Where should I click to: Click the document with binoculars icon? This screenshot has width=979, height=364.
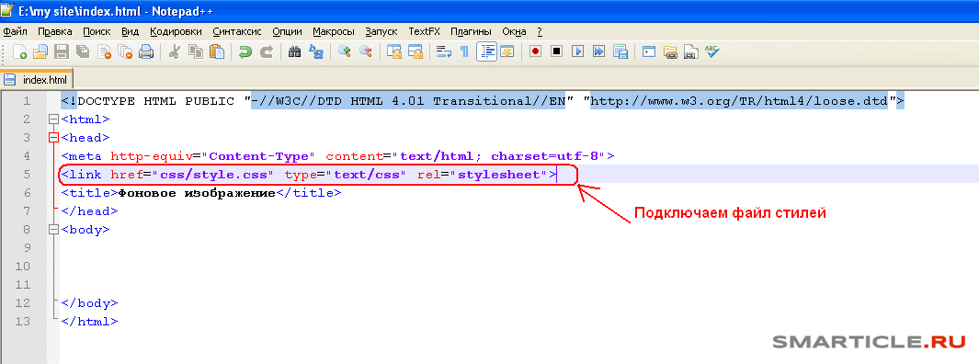690,51
